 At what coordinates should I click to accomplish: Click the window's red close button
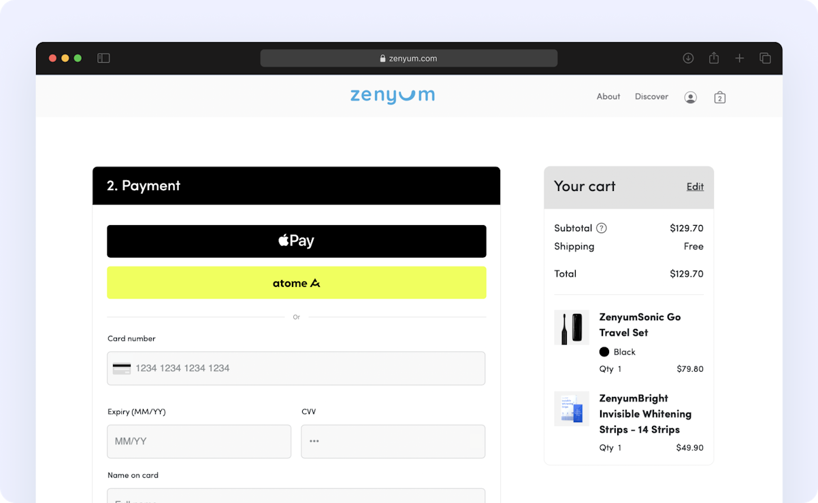click(x=53, y=58)
